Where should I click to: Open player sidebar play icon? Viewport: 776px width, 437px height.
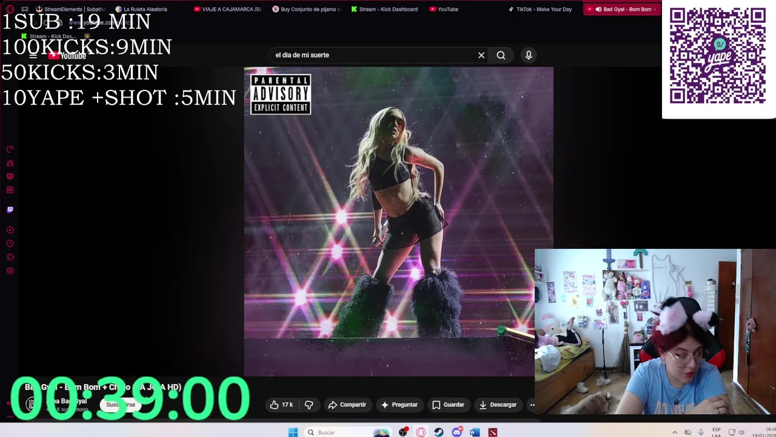click(x=10, y=230)
